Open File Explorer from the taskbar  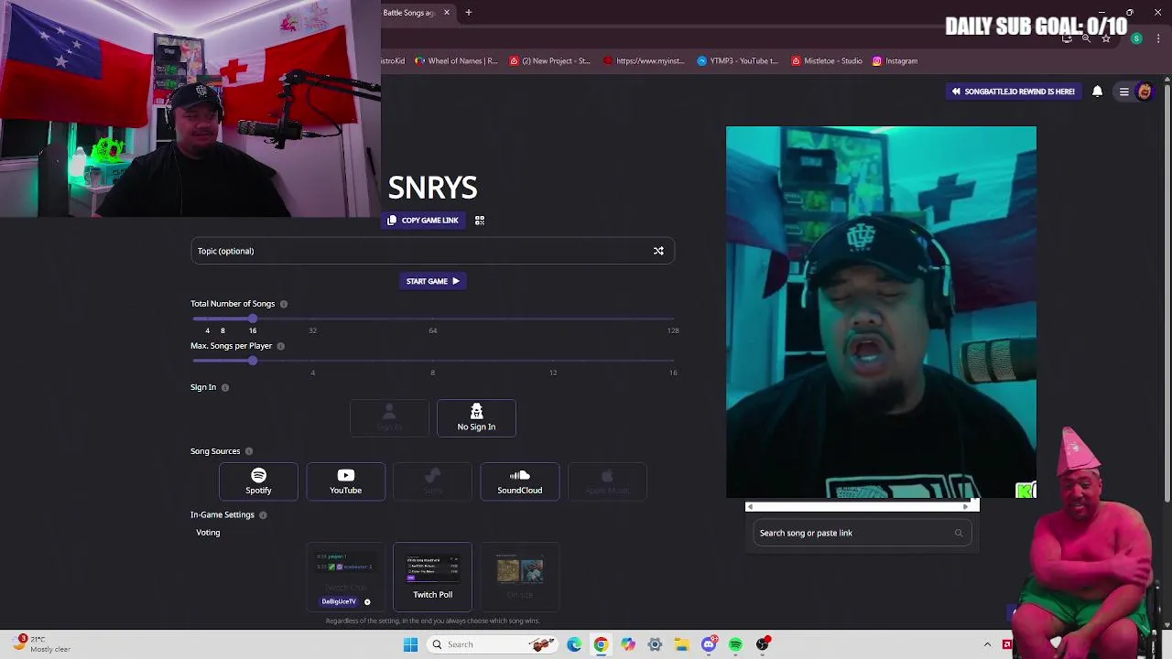[x=682, y=644]
